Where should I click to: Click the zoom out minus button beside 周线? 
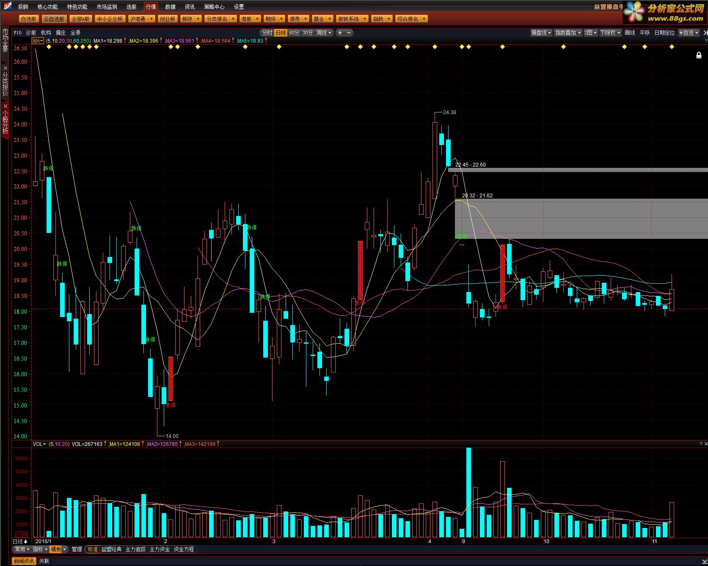(x=349, y=33)
